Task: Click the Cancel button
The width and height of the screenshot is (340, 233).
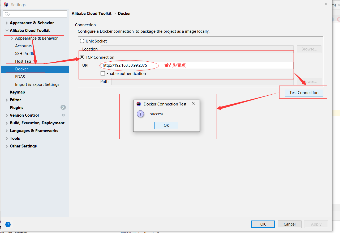Action: (x=290, y=224)
